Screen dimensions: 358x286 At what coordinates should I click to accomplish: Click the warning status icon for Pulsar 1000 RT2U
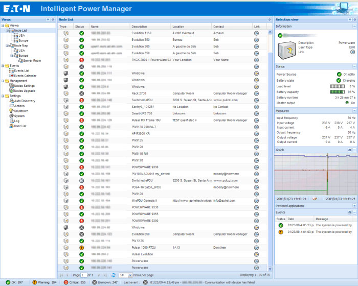(81, 248)
